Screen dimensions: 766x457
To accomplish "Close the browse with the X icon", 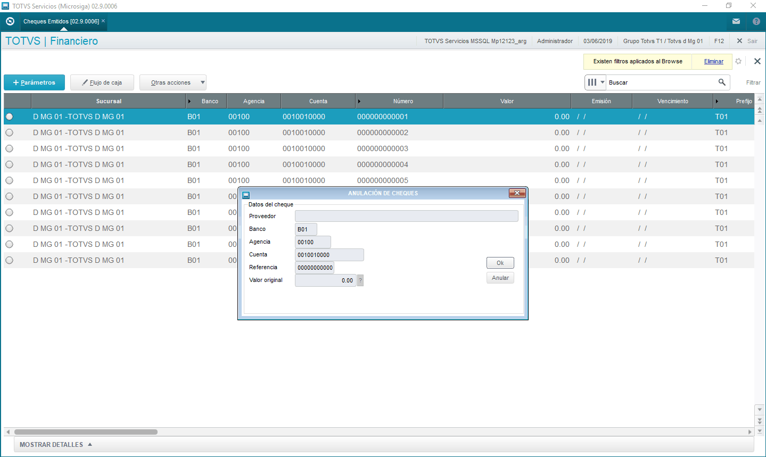I will pyautogui.click(x=757, y=61).
